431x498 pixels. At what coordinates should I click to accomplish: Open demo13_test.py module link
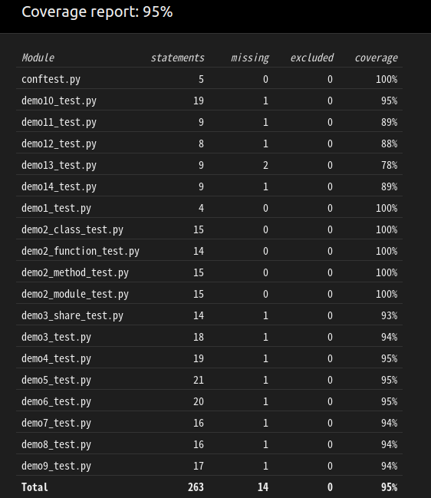point(59,165)
